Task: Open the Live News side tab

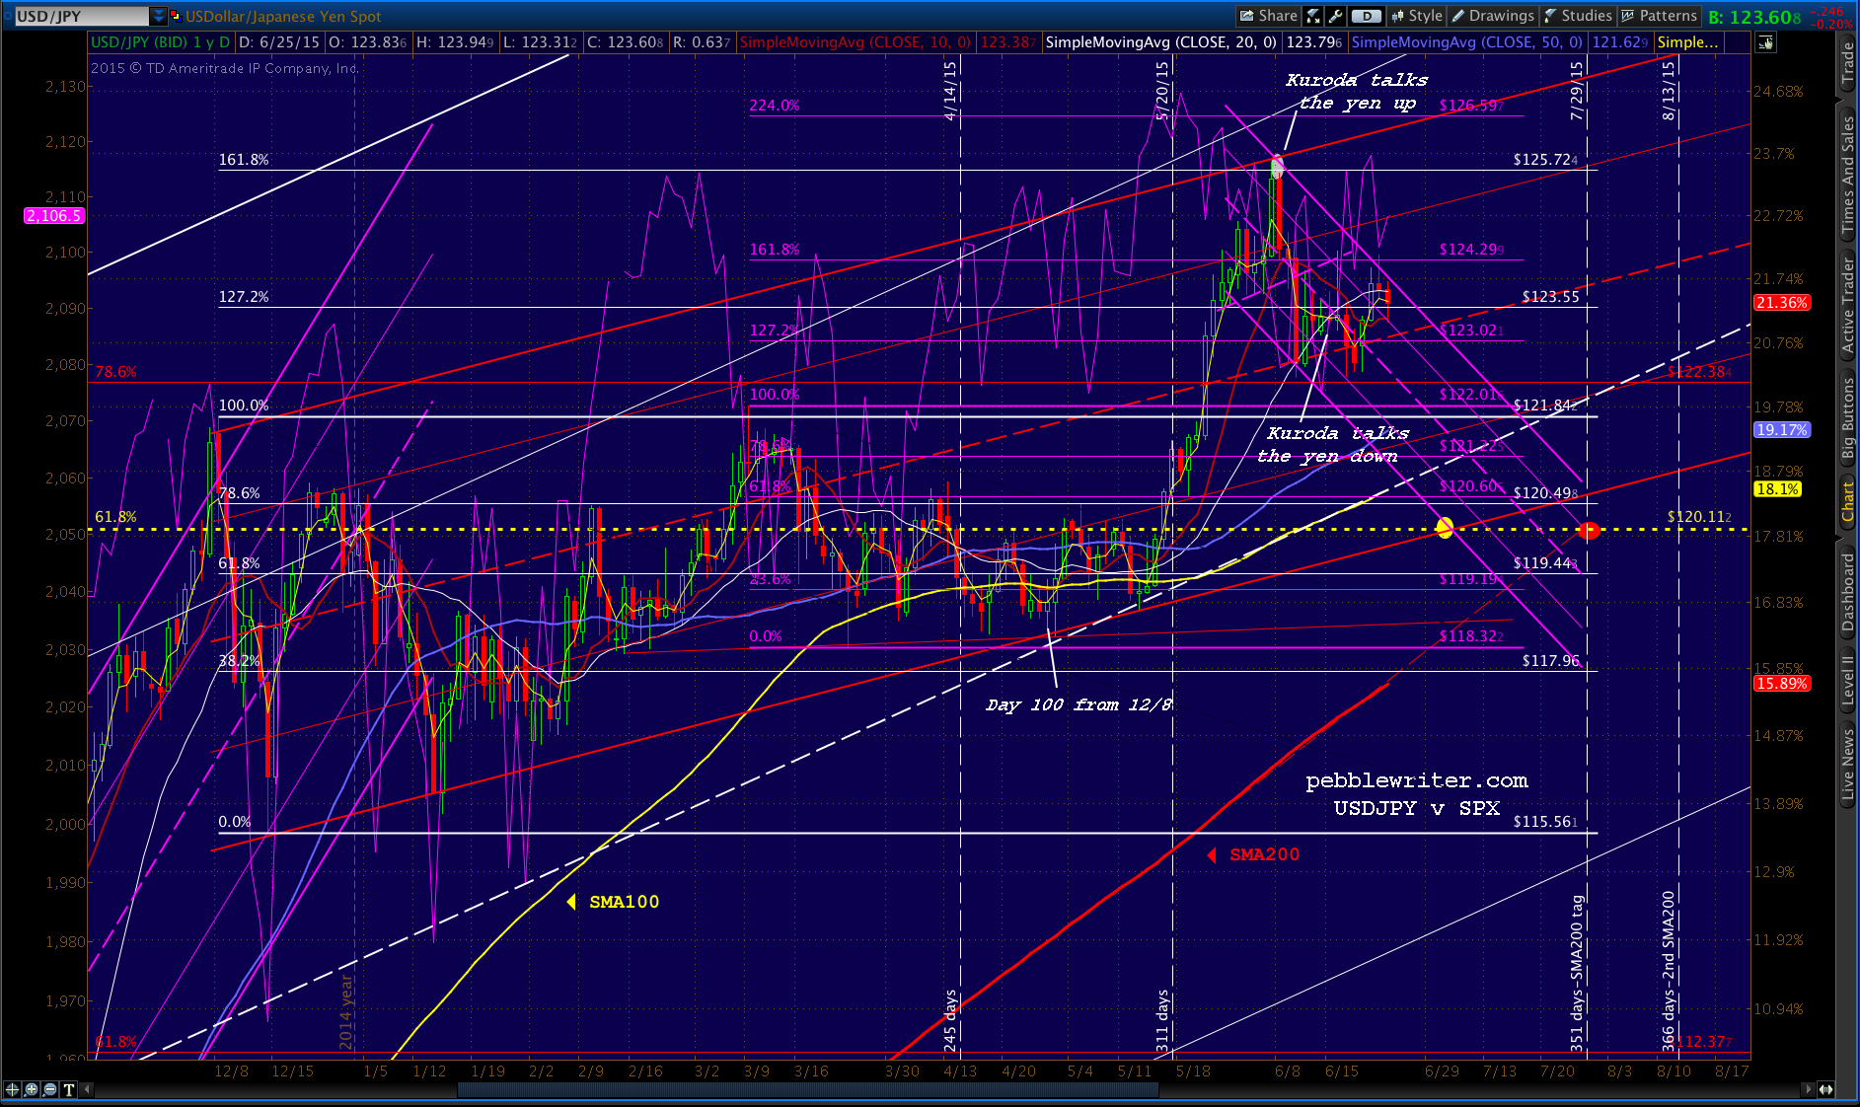Action: point(1847,765)
